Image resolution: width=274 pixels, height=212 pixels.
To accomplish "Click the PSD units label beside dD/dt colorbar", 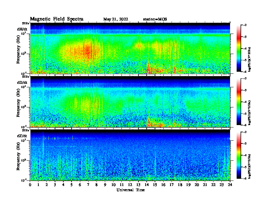I will [x=249, y=113].
